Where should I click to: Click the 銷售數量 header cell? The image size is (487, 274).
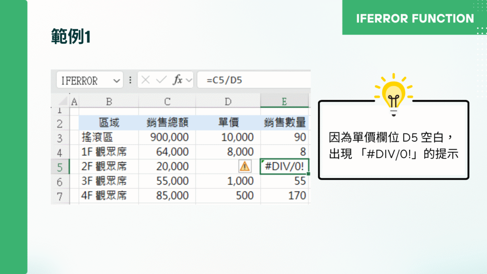coord(284,123)
